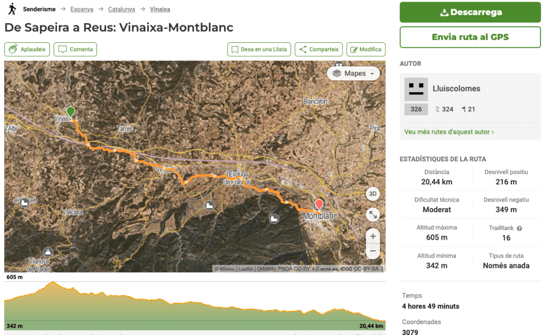Open the Vilanova de Prades mountain marker
The height and width of the screenshot is (335, 549).
[x=48, y=251]
